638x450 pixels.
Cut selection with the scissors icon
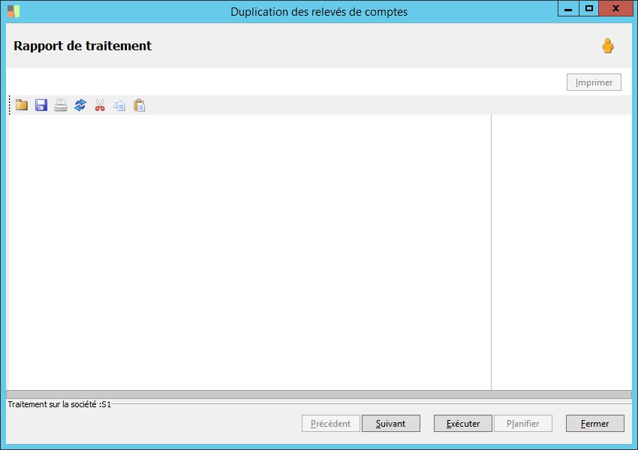click(100, 105)
